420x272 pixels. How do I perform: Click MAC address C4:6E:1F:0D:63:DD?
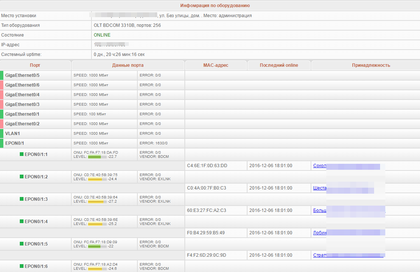coord(207,165)
